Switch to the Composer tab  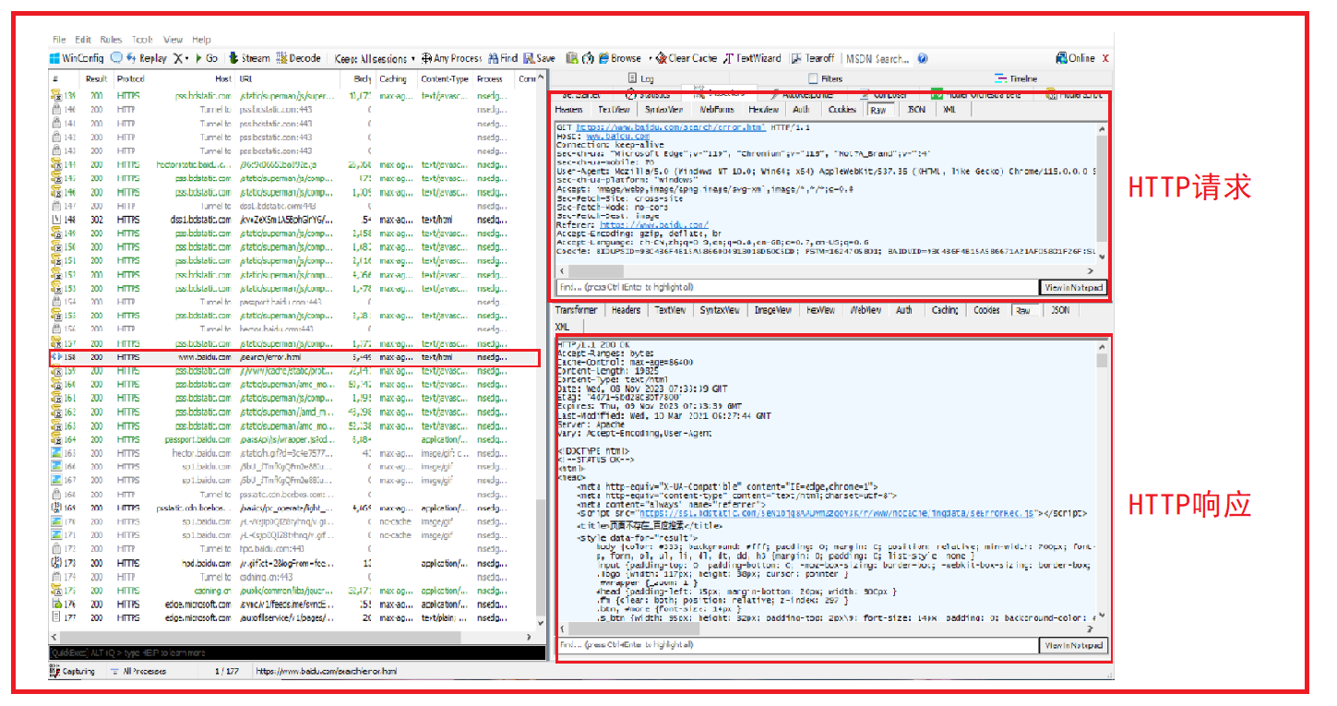click(x=883, y=94)
